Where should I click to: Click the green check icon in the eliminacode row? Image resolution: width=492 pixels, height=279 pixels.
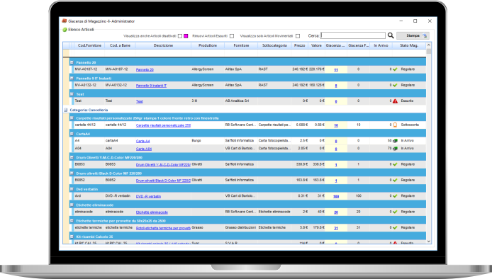click(x=395, y=212)
